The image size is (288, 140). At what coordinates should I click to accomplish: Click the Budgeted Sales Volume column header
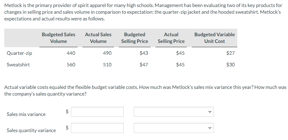click(x=58, y=38)
